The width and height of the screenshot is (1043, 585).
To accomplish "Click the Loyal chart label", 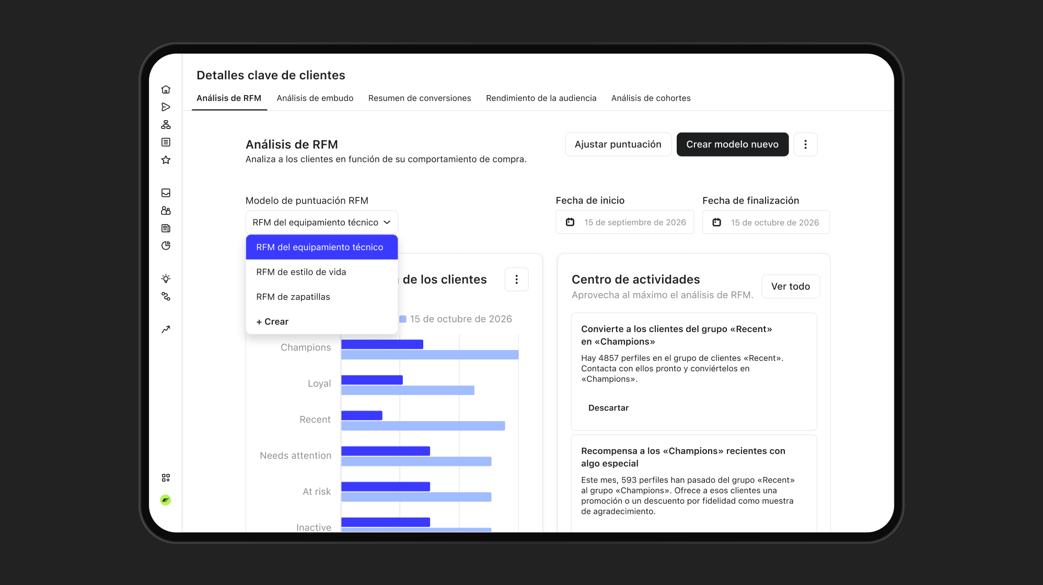I will click(x=319, y=384).
